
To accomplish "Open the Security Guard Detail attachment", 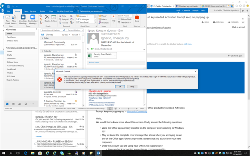I will coord(101,55).
